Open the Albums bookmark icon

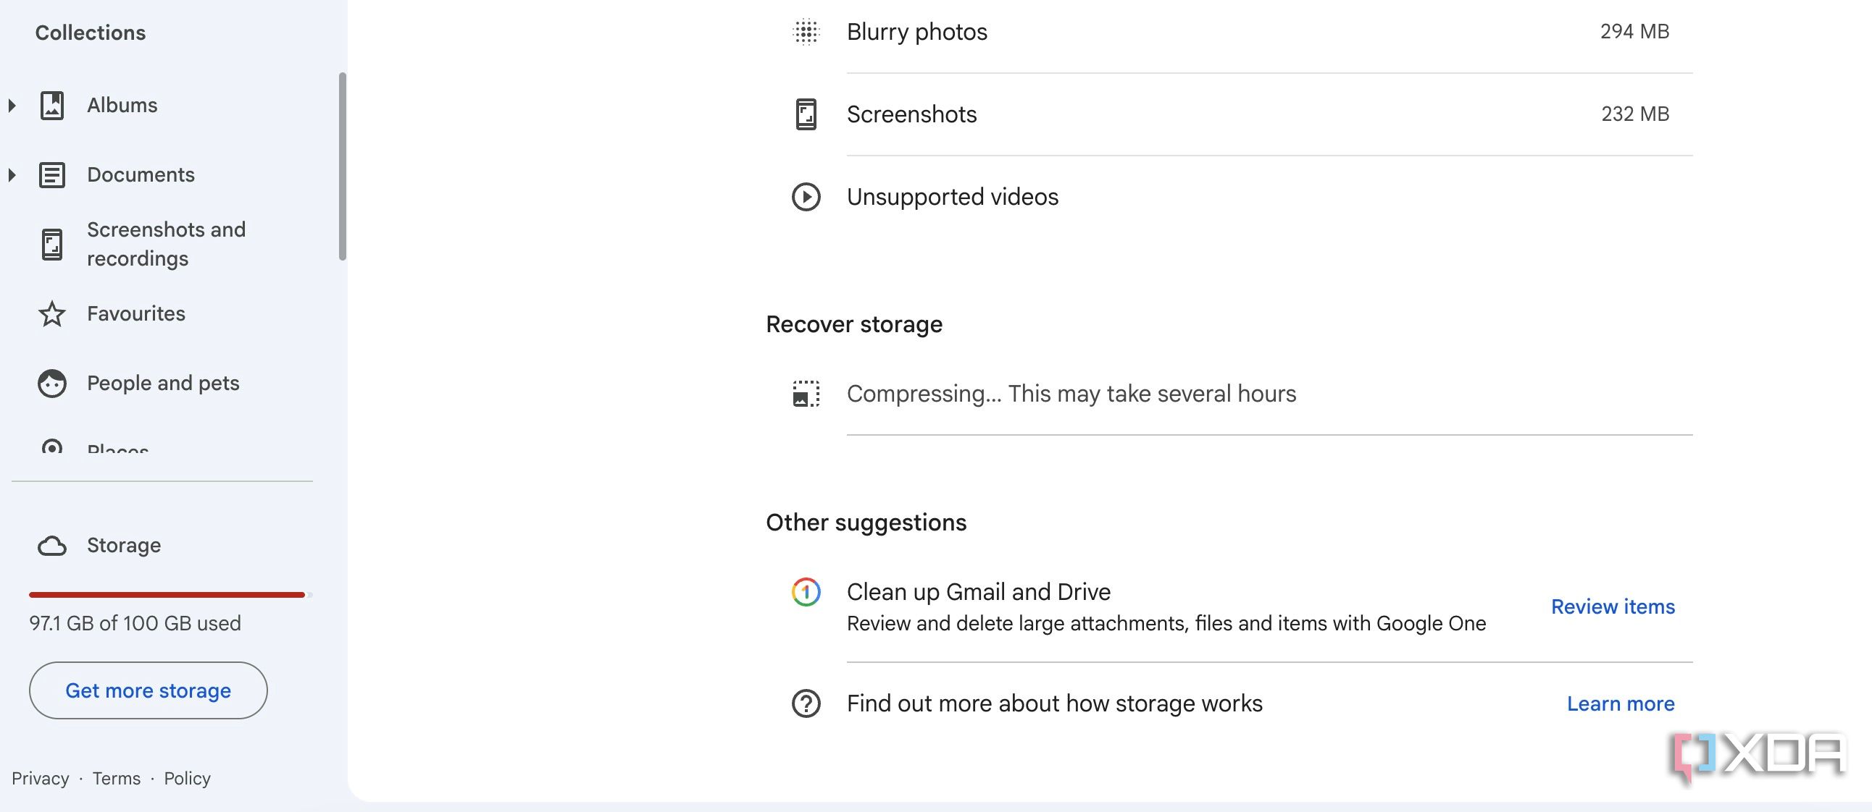click(51, 105)
